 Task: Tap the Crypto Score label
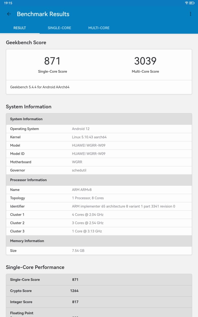point(21,291)
